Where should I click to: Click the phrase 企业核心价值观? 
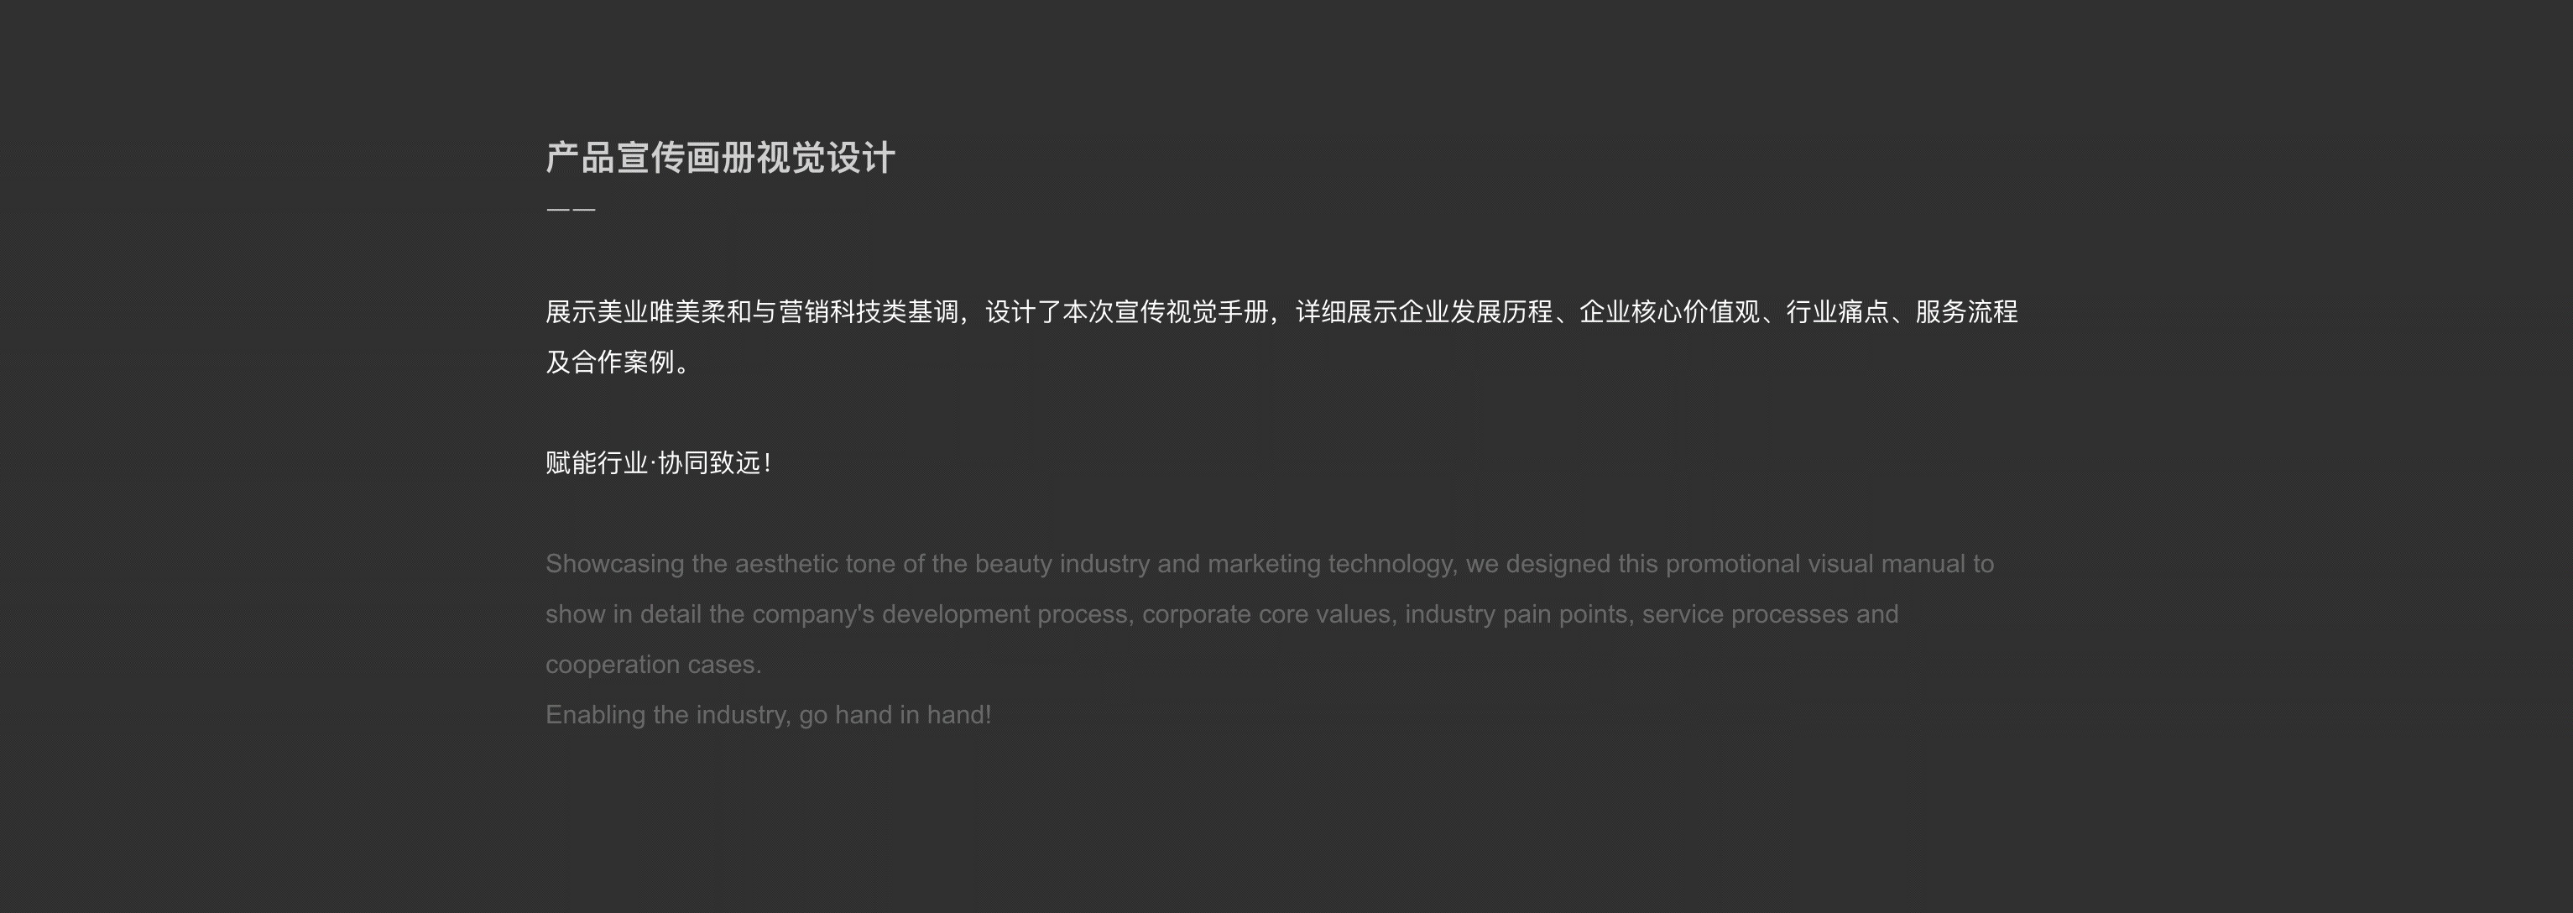(x=1669, y=311)
